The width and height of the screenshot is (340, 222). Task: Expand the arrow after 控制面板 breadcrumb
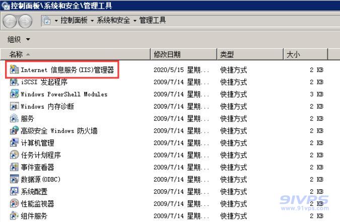[x=92, y=21]
